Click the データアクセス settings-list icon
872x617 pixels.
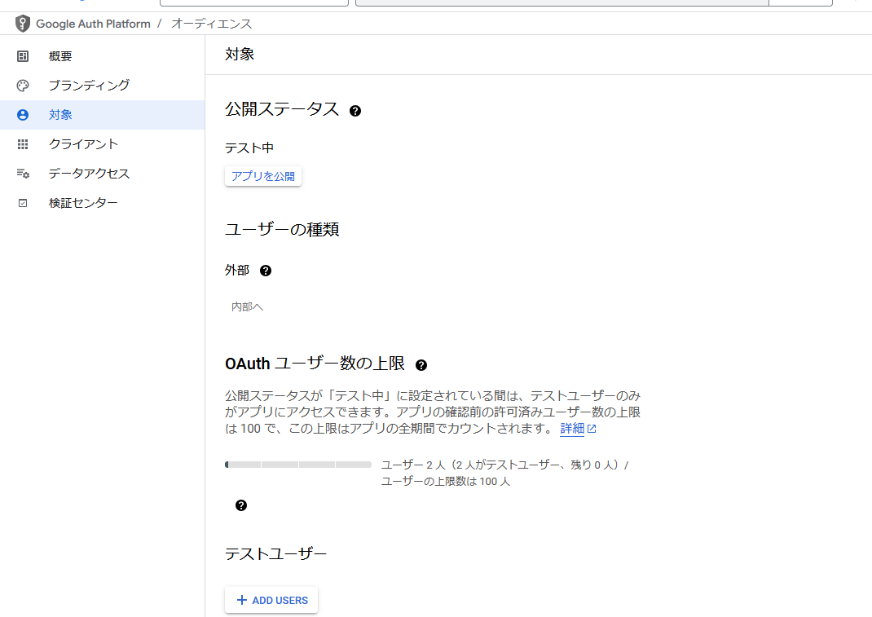coord(23,174)
